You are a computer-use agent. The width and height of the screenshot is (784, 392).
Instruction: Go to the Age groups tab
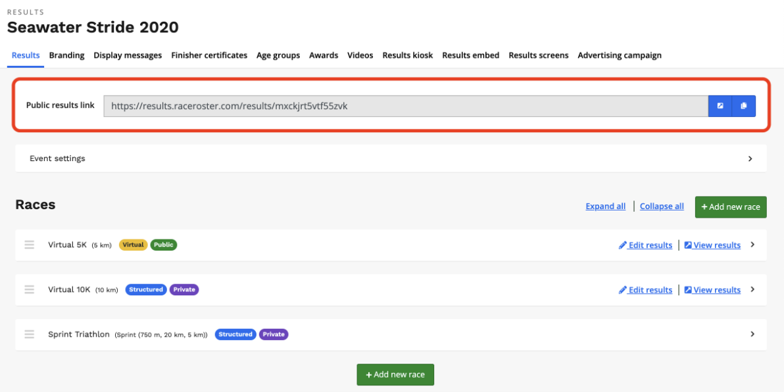[278, 55]
